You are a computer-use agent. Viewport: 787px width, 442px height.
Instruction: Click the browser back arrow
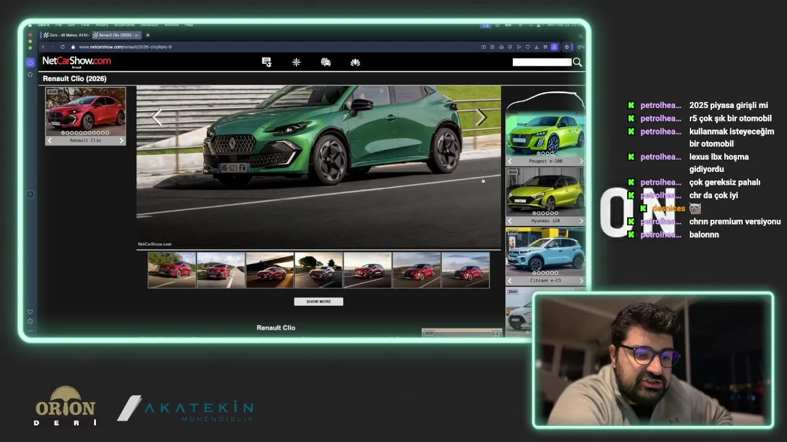point(43,47)
